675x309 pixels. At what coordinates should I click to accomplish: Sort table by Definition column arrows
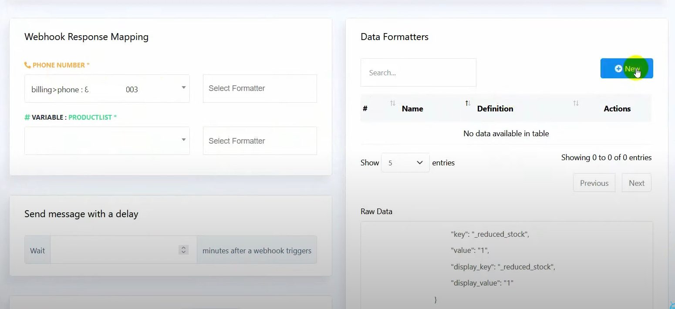pos(576,104)
